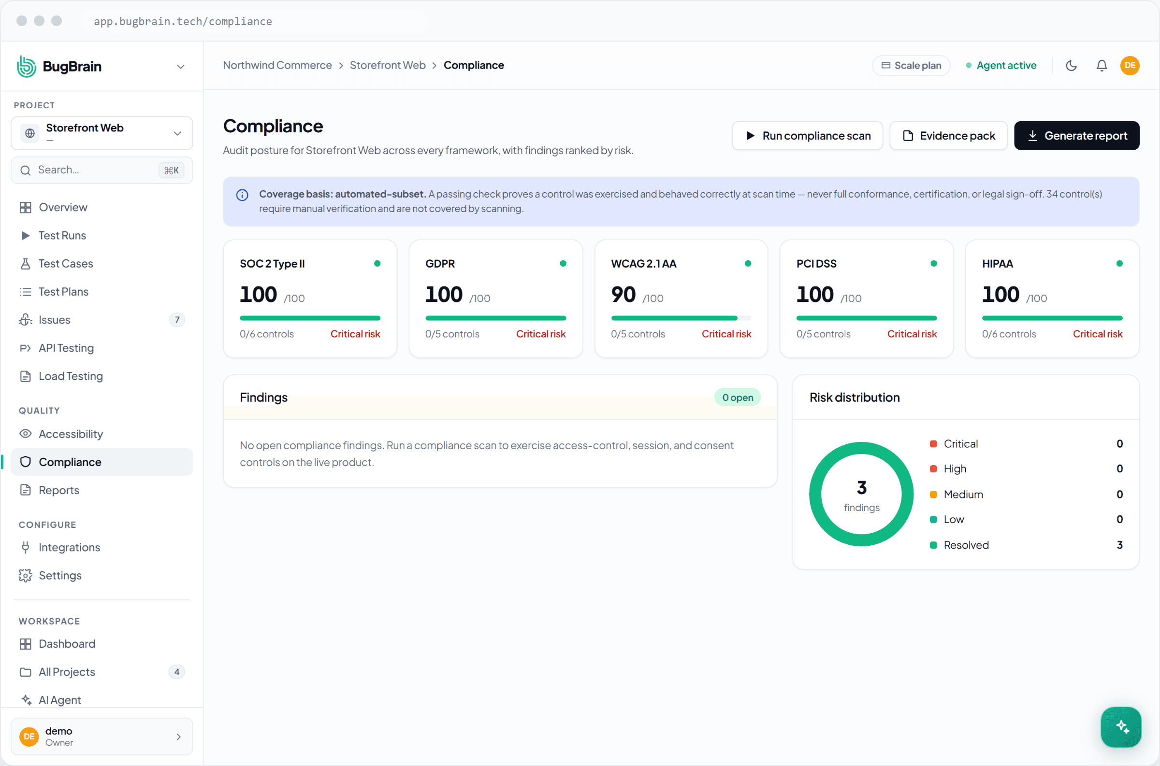Click the Test Runs play icon
This screenshot has height=766, width=1160.
(26, 236)
